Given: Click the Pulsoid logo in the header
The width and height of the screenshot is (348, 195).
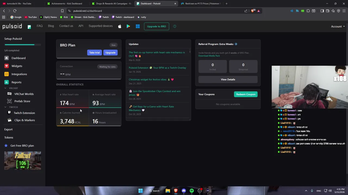Looking at the screenshot, I should pos(12,26).
